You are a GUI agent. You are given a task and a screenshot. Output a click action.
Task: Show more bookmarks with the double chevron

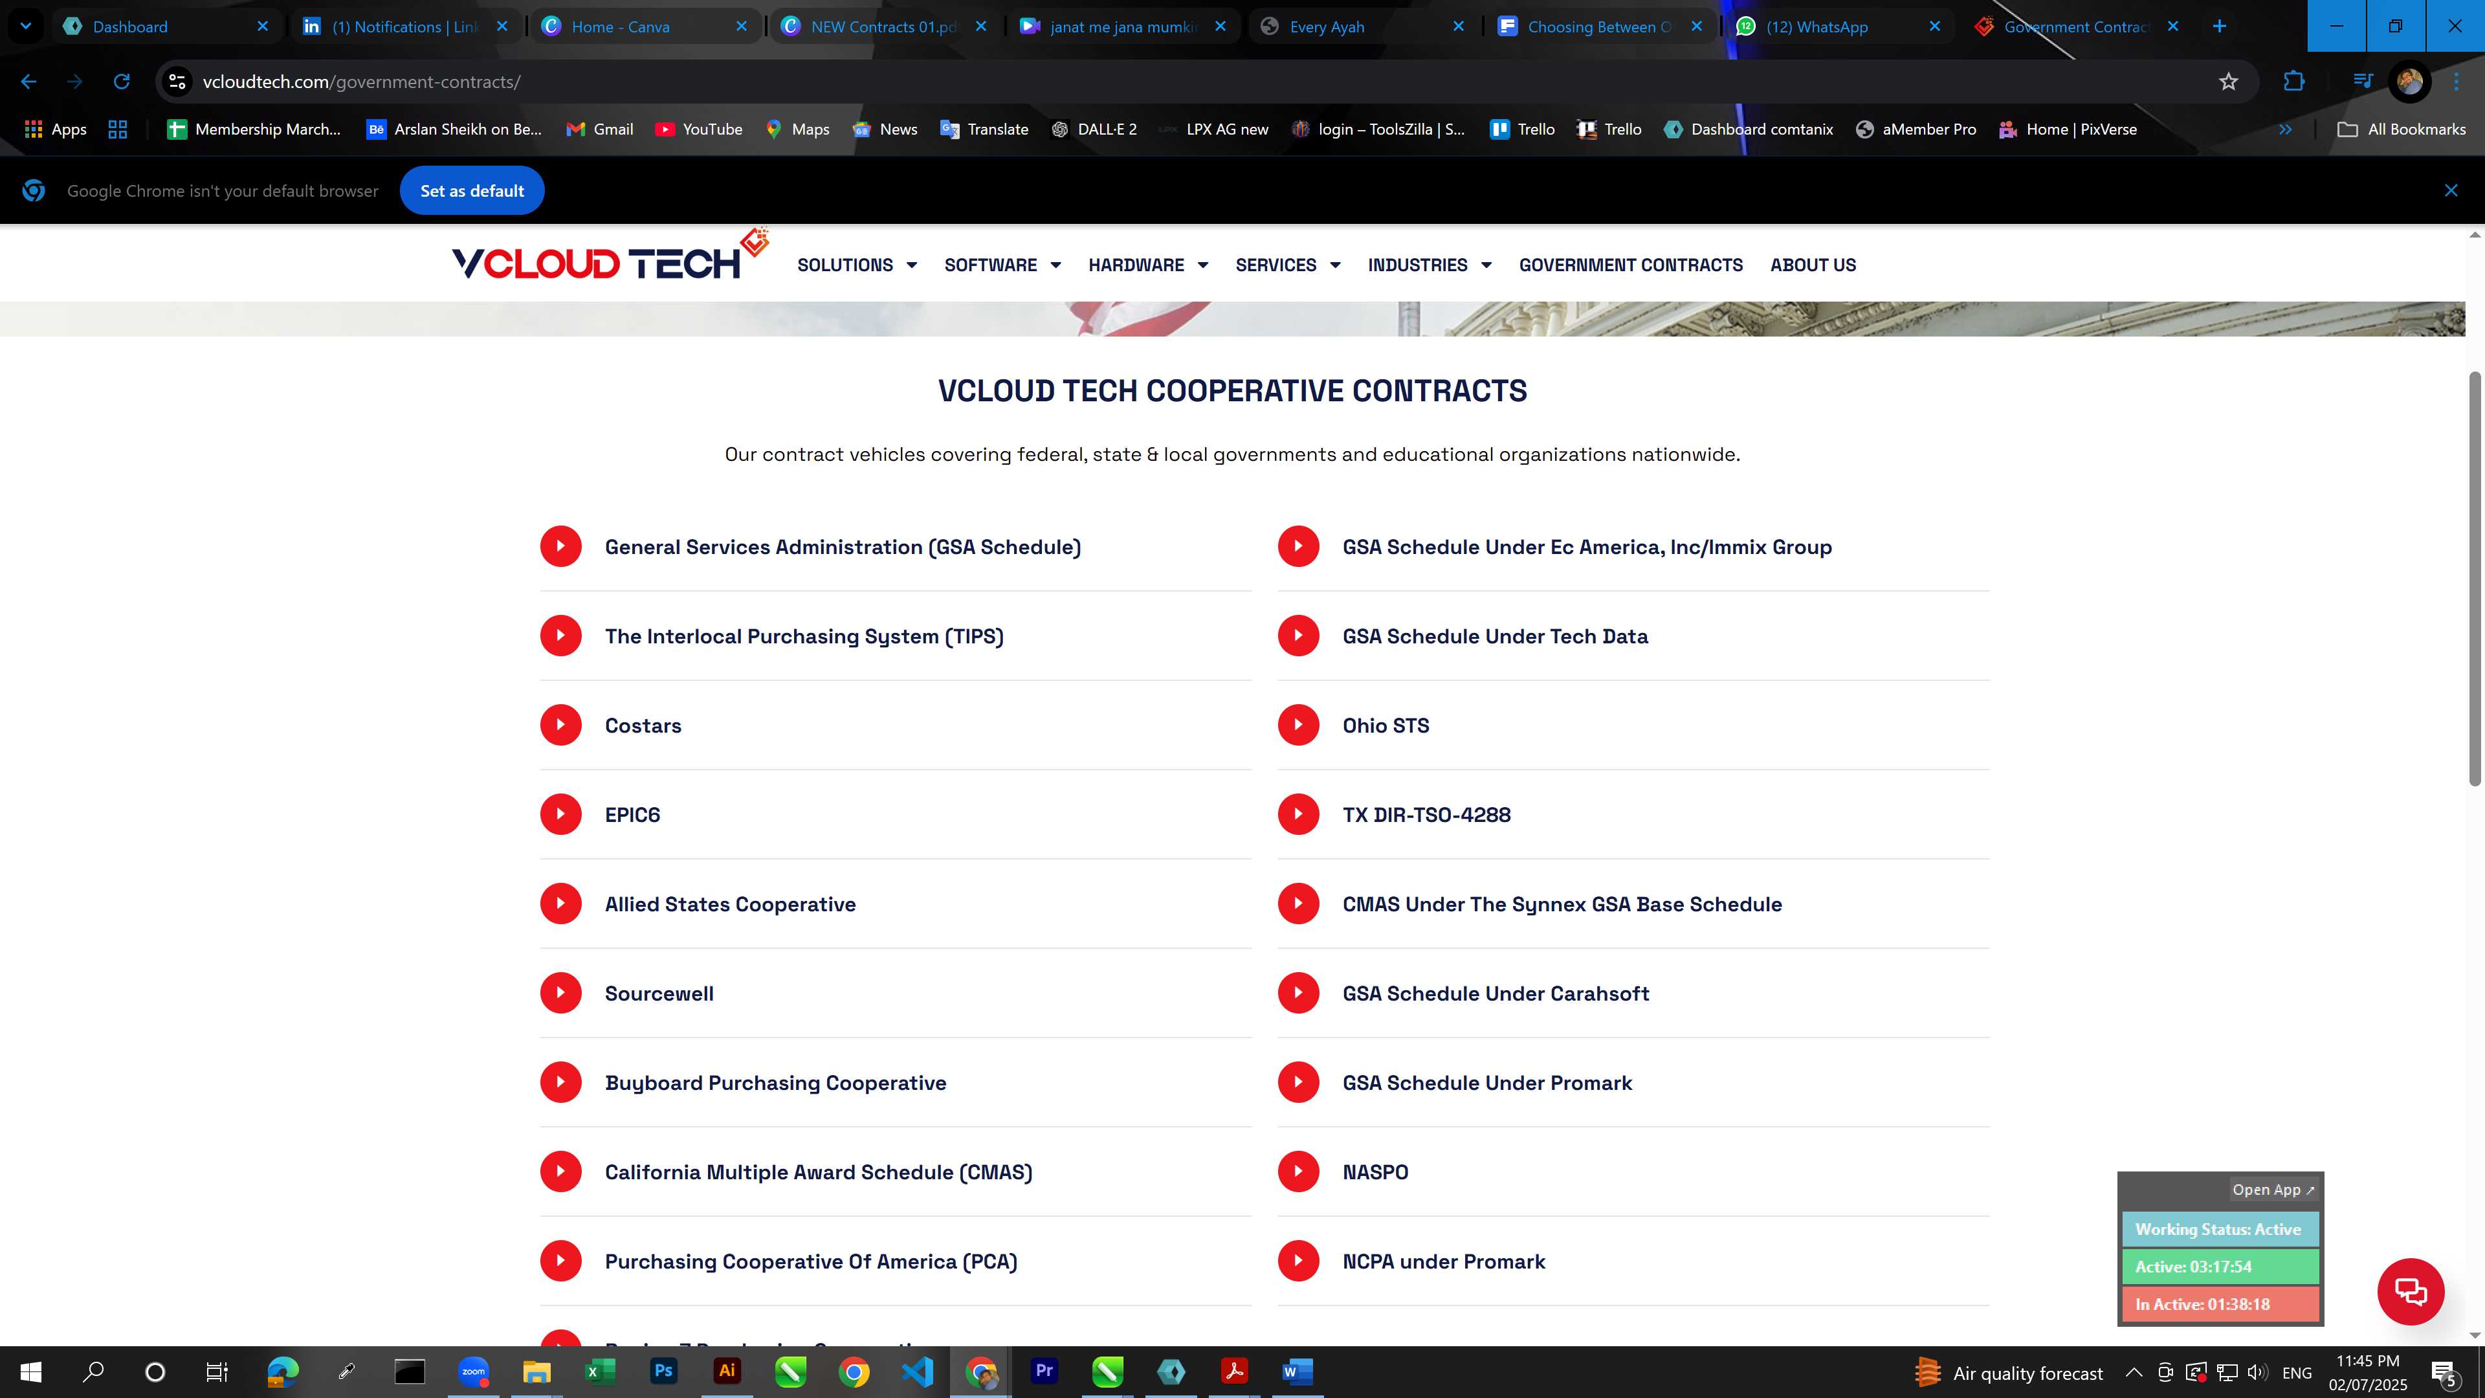[x=2285, y=129]
